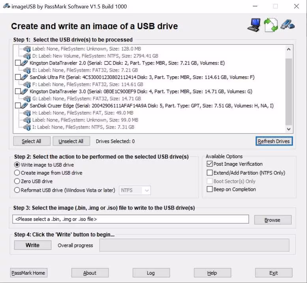307x283 pixels.
Task: Click the drive list scroll down arrow
Action: [288, 129]
